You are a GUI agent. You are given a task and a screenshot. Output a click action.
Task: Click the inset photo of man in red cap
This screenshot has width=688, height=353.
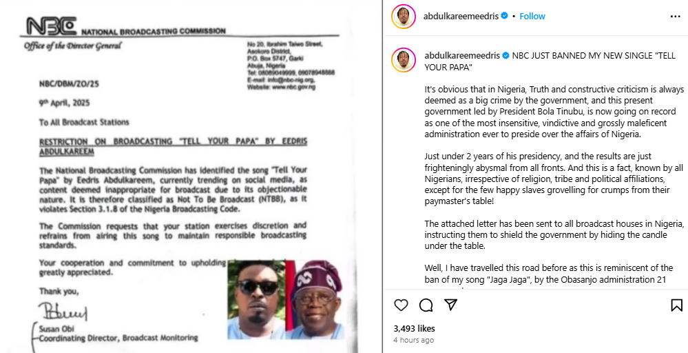(315, 299)
